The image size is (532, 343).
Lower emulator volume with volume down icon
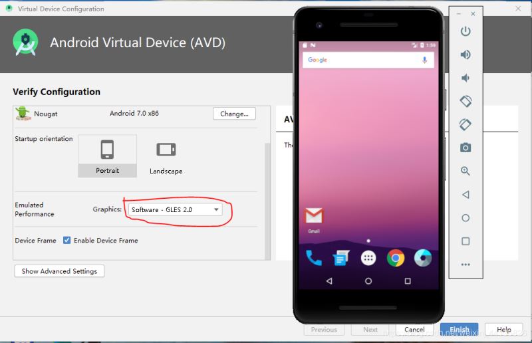pos(465,78)
